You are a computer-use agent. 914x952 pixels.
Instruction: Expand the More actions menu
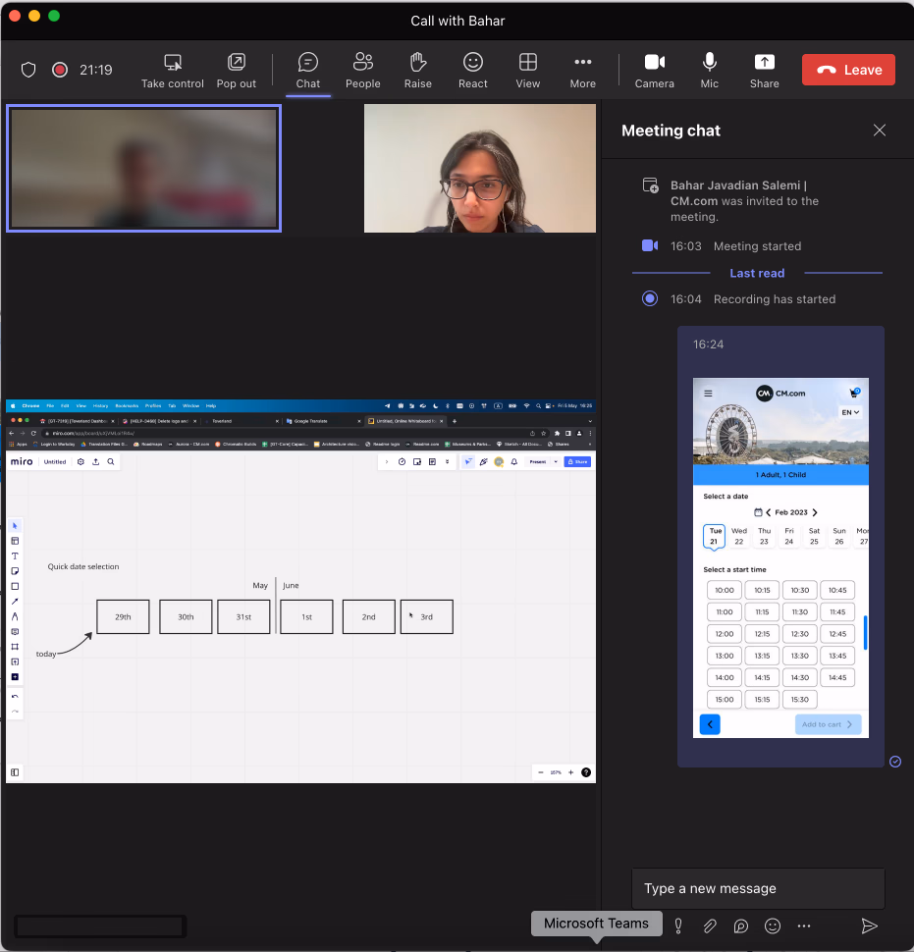click(582, 71)
